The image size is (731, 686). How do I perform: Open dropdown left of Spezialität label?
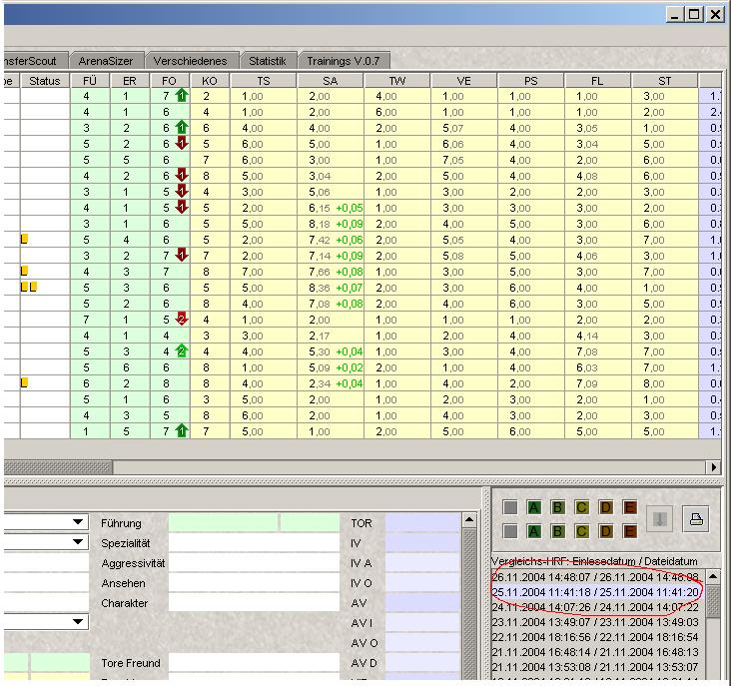78,541
